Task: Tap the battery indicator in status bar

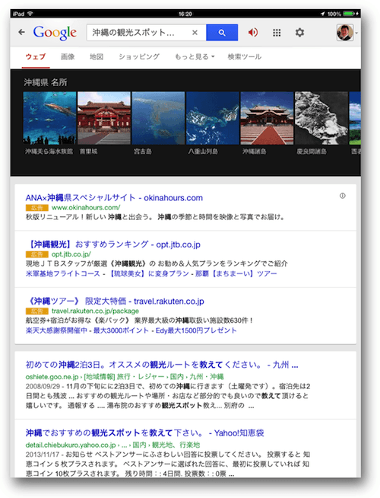Action: coord(349,14)
